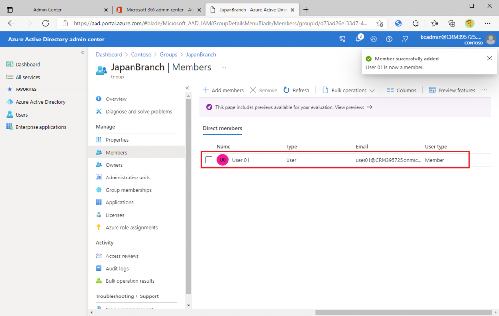This screenshot has width=499, height=316.
Task: Open Diagnose and solve problems
Action: [x=139, y=112]
